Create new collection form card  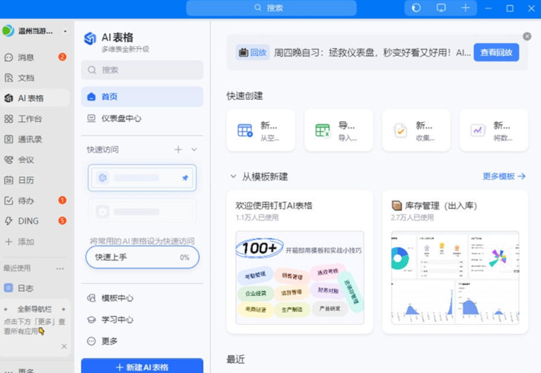tap(416, 130)
